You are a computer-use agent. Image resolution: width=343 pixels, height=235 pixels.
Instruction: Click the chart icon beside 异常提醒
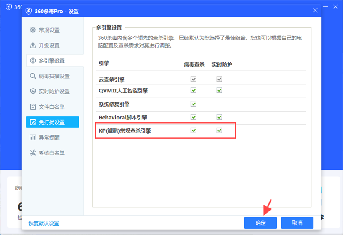pyautogui.click(x=33, y=137)
